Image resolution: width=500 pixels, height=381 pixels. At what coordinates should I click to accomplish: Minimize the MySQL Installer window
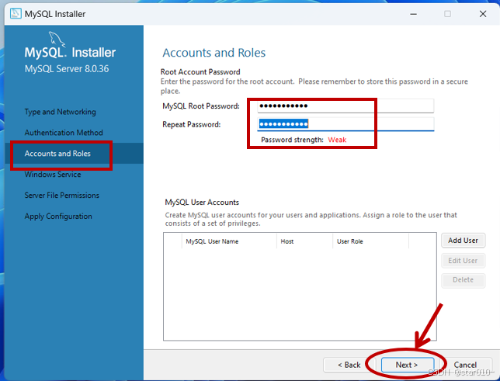click(x=414, y=14)
